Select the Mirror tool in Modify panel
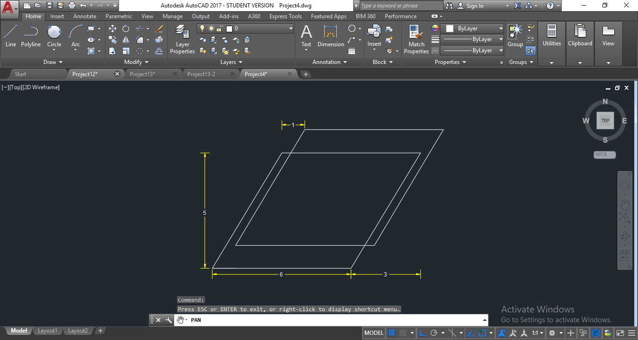Image resolution: width=638 pixels, height=340 pixels. point(126,39)
